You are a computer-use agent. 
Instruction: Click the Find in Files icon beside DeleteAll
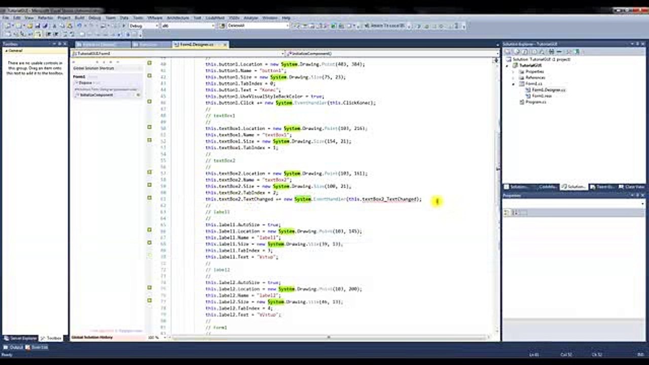click(x=222, y=25)
